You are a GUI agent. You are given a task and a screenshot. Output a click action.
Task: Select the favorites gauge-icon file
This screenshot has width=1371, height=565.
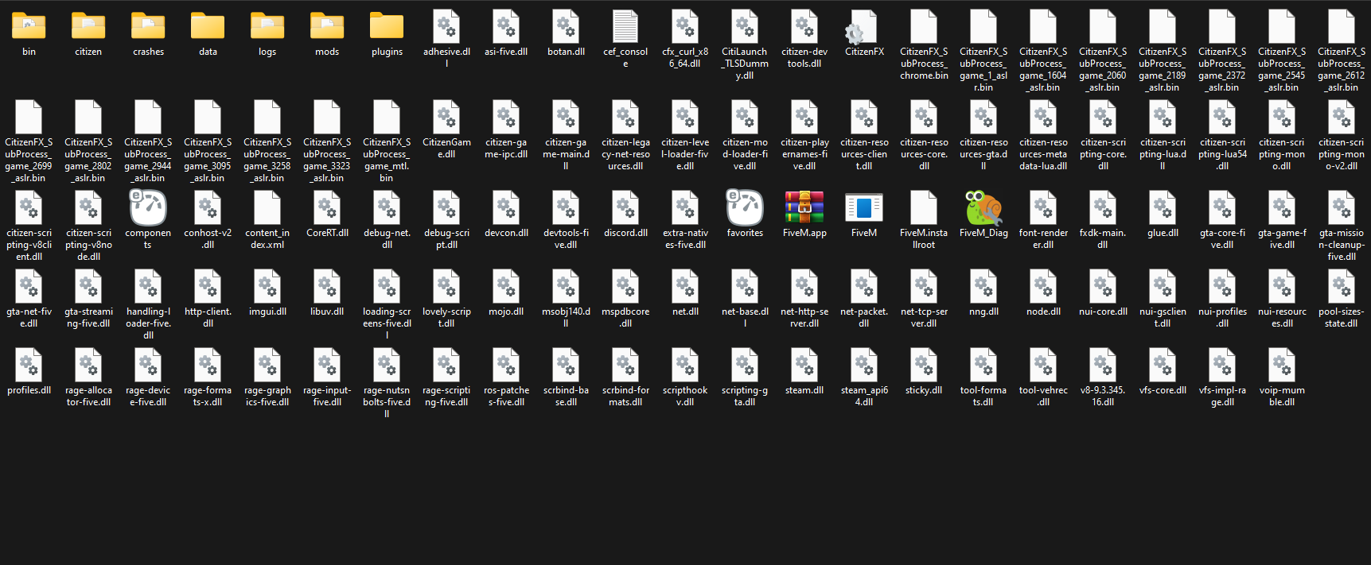(x=745, y=207)
